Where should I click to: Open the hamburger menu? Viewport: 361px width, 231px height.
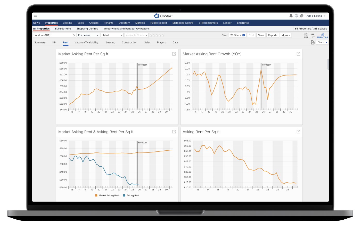pos(36,16)
